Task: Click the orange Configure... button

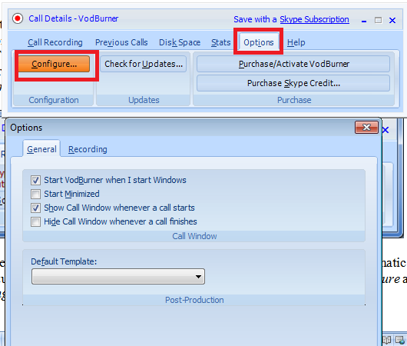Action: (54, 64)
